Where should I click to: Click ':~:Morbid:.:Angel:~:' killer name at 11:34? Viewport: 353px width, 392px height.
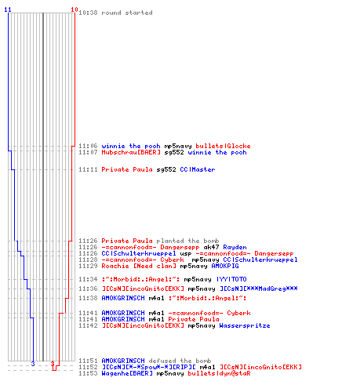pos(140,279)
